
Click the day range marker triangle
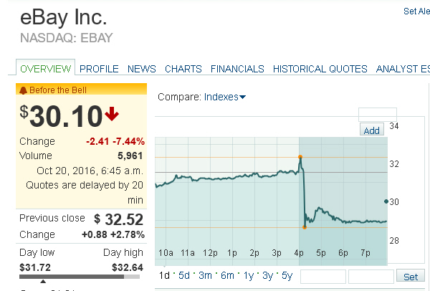pos(43,281)
